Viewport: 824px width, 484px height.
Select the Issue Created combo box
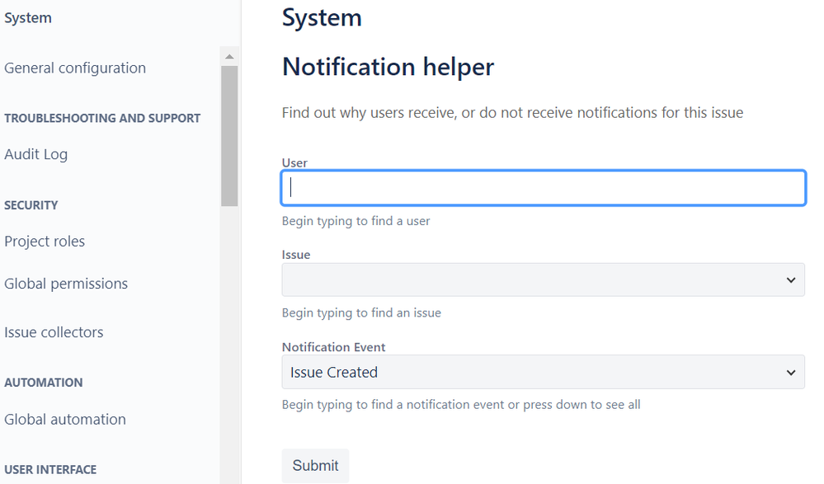[543, 372]
